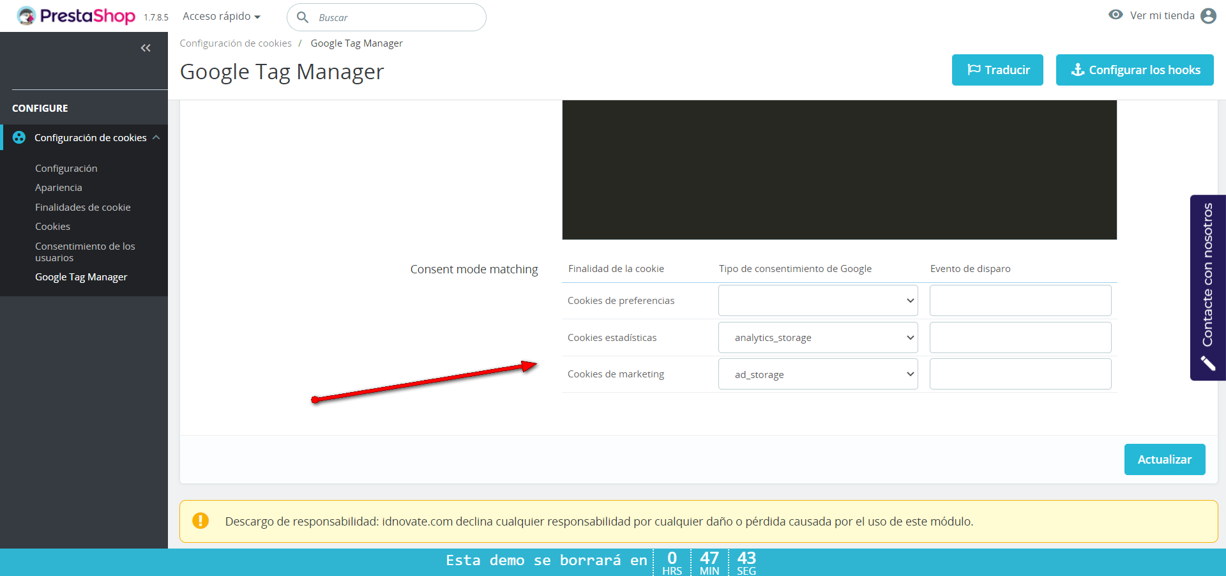
Task: Click Configurar los hooks button
Action: click(x=1135, y=70)
